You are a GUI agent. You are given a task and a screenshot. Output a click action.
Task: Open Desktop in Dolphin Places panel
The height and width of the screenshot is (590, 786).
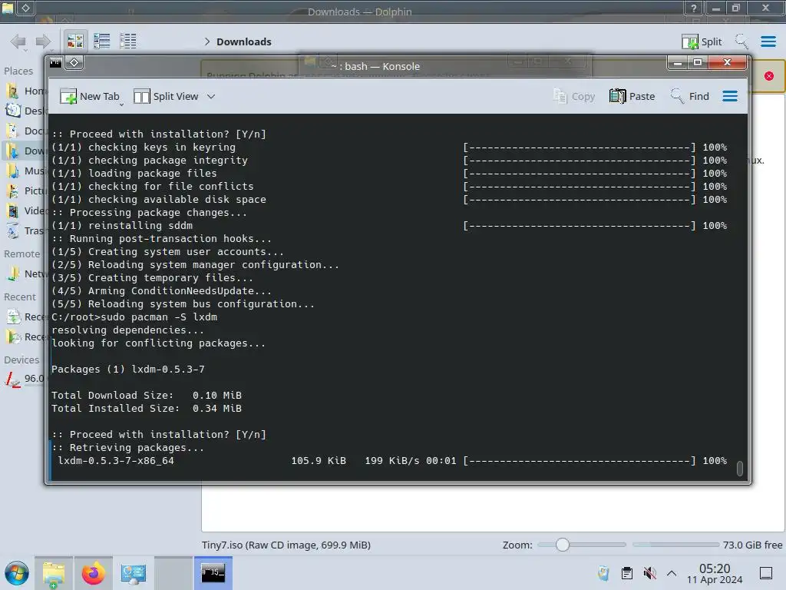tap(25, 111)
